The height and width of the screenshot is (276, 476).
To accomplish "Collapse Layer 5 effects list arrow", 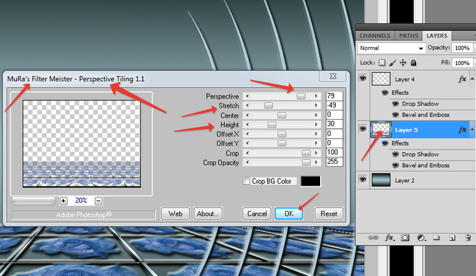I will pyautogui.click(x=472, y=129).
